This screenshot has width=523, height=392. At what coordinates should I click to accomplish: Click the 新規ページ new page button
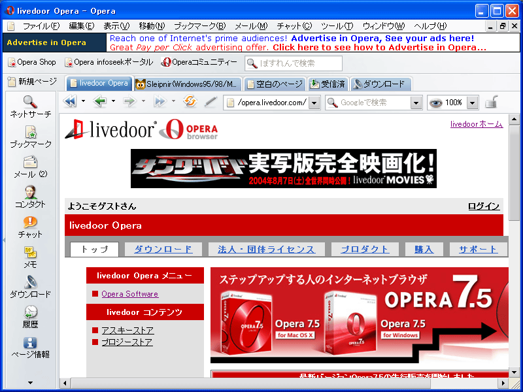(32, 81)
